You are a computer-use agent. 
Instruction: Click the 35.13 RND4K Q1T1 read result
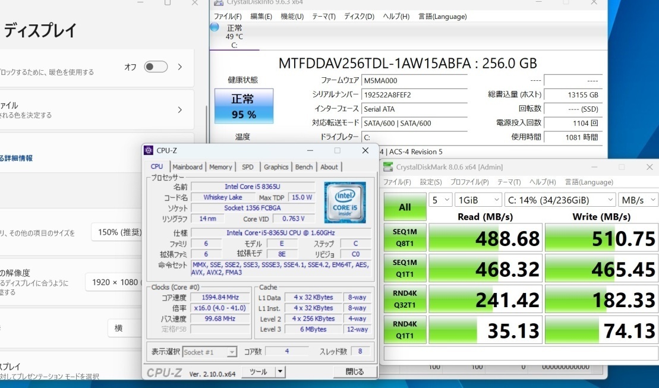click(x=485, y=330)
